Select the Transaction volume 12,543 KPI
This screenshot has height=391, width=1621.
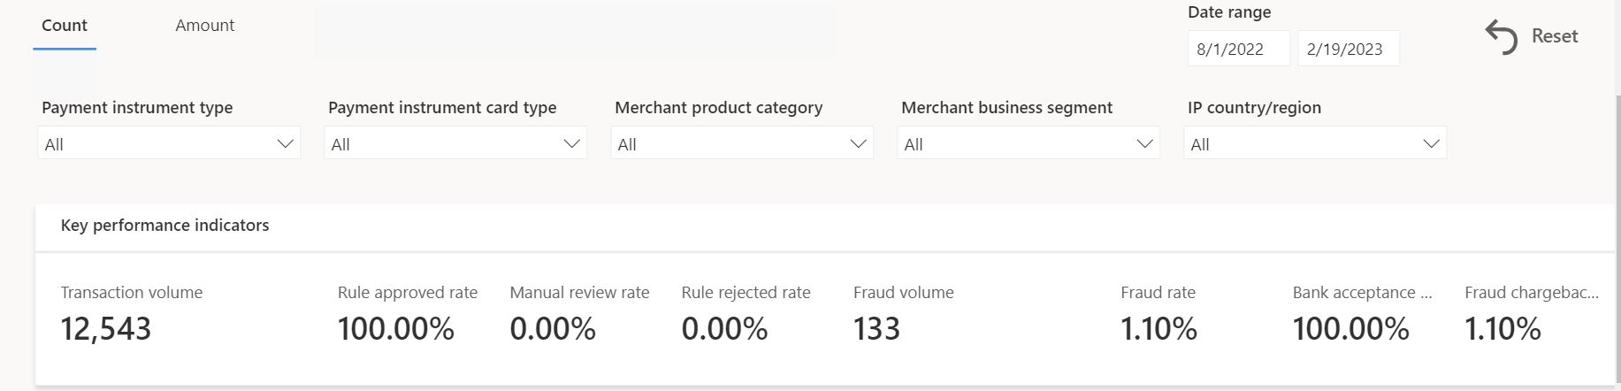click(132, 313)
